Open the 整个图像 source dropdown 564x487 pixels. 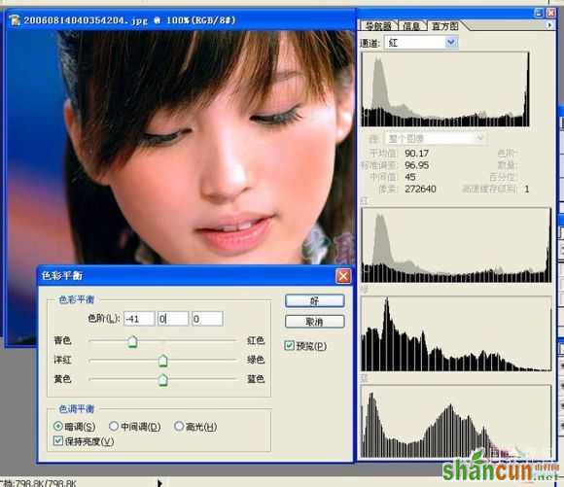coord(436,138)
